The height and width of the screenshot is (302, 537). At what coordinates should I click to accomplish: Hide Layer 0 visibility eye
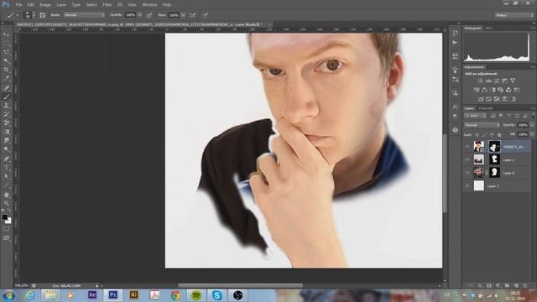pos(467,173)
